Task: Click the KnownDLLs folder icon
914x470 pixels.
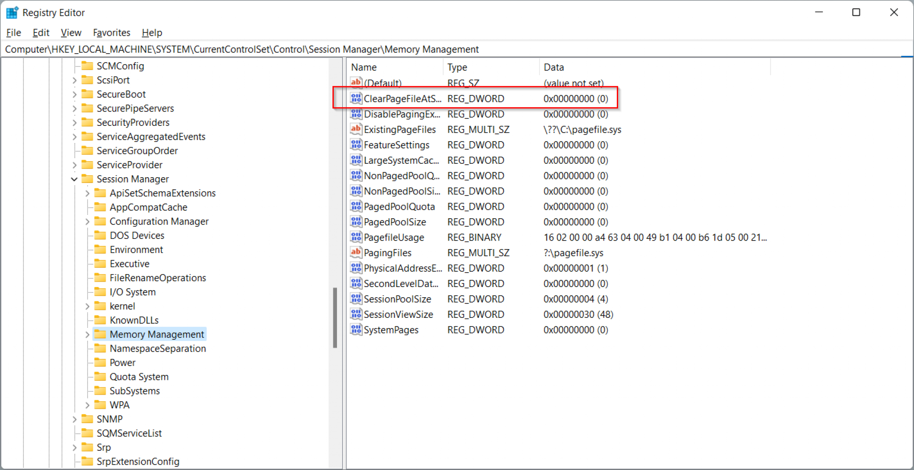Action: pos(100,320)
